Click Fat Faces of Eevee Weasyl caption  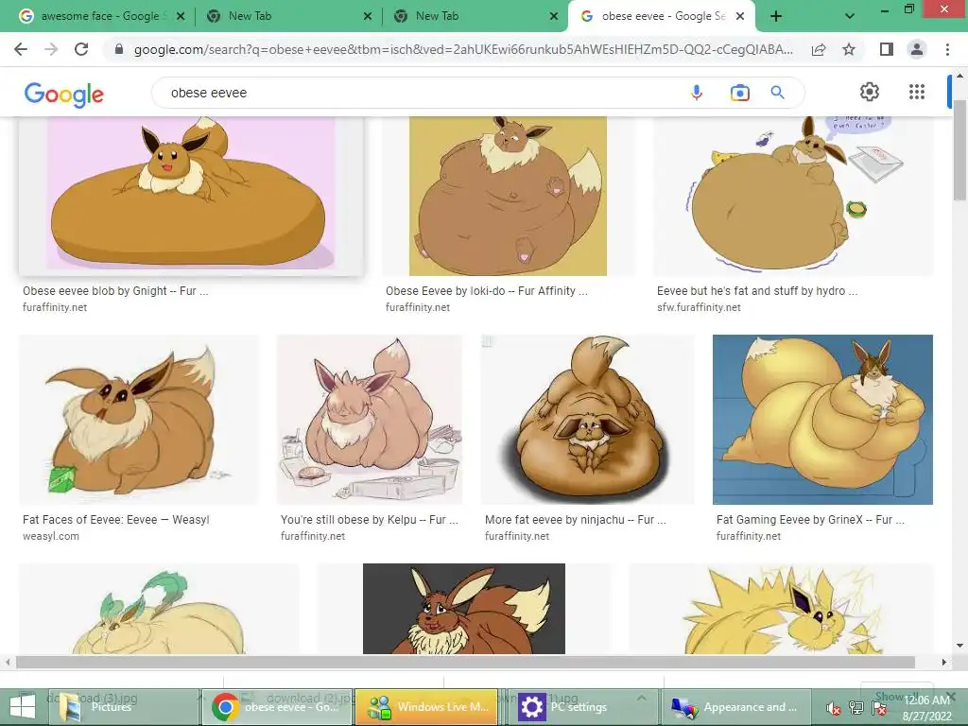point(116,520)
